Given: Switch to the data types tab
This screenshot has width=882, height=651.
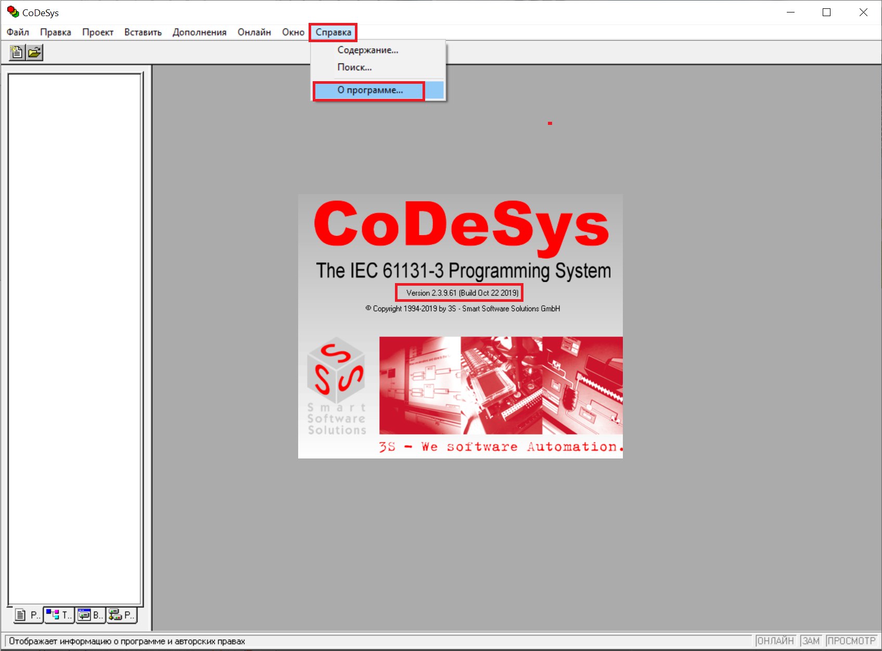Looking at the screenshot, I should point(59,615).
